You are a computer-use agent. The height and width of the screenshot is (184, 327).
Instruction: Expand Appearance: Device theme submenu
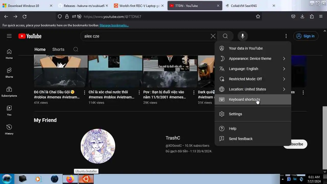point(253,59)
